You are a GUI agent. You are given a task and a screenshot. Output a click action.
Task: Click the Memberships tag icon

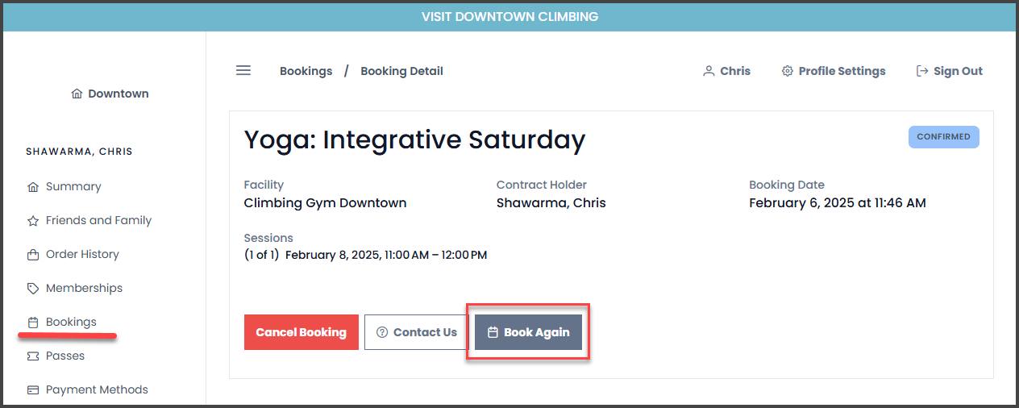pyautogui.click(x=33, y=288)
